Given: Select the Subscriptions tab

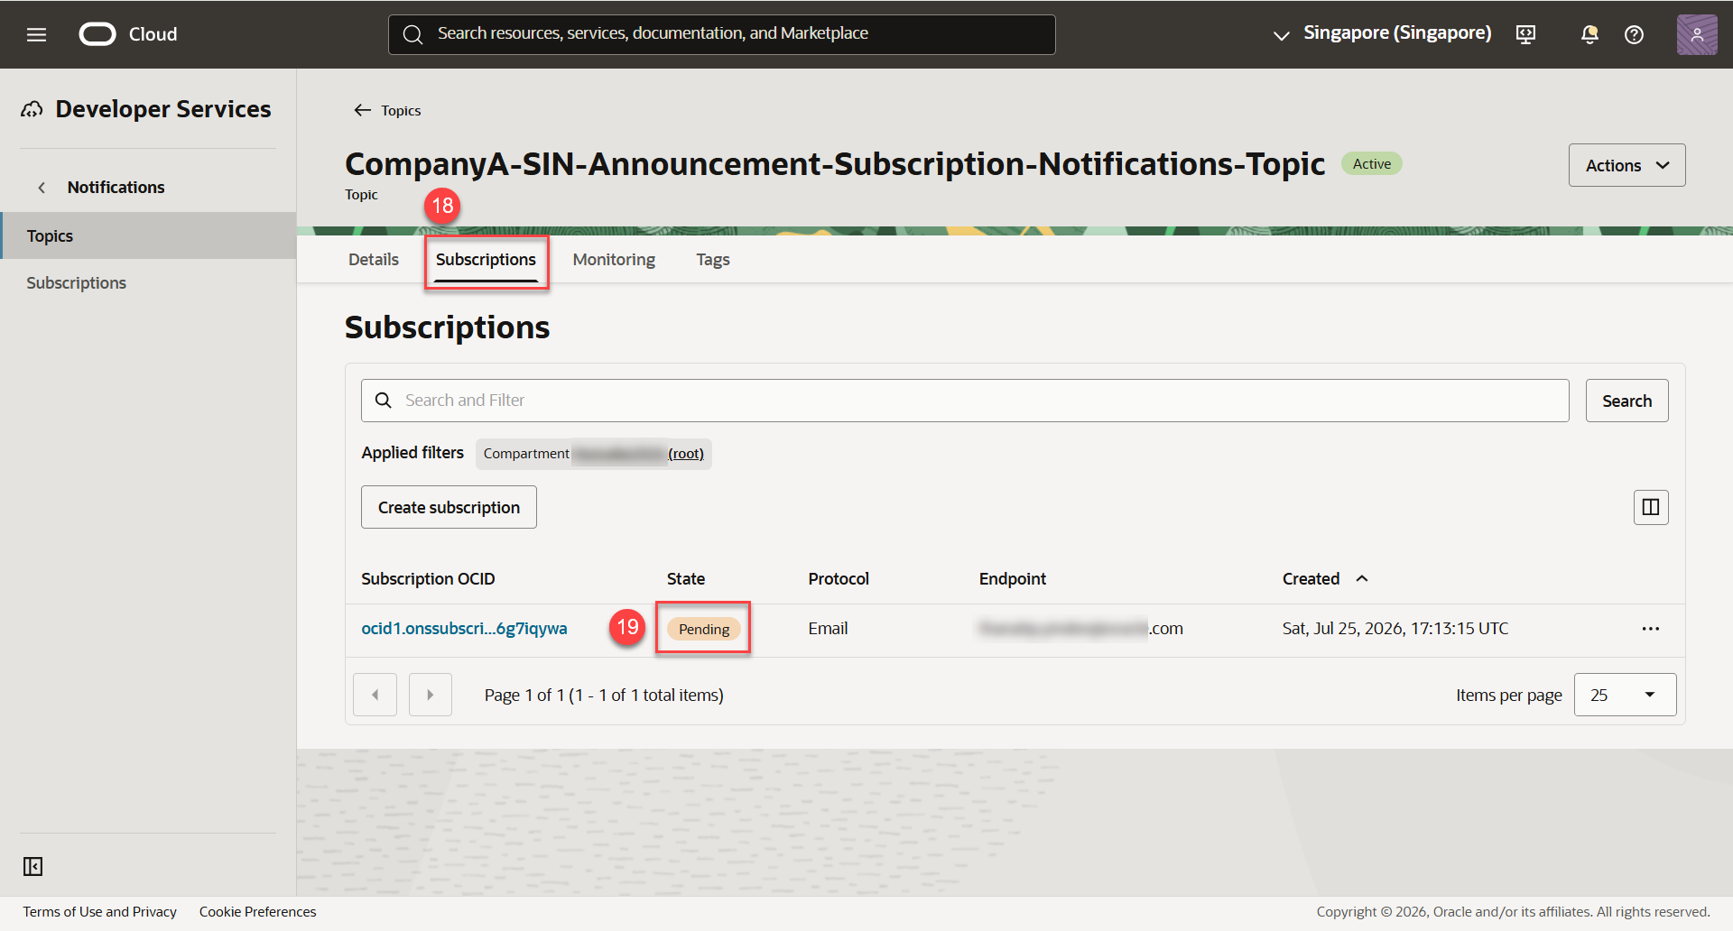Looking at the screenshot, I should click(x=486, y=260).
